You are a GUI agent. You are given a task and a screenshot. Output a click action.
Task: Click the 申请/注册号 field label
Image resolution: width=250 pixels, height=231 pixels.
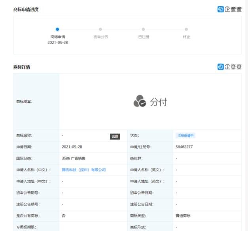click(141, 147)
